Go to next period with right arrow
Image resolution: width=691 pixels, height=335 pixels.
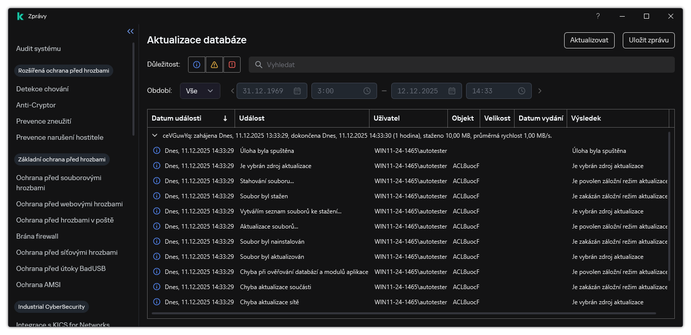(x=540, y=91)
